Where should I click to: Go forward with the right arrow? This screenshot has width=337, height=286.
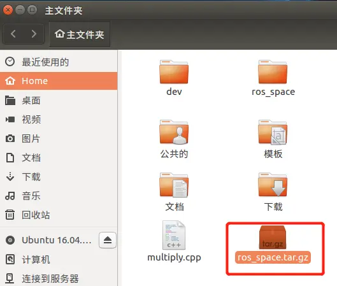tap(34, 34)
